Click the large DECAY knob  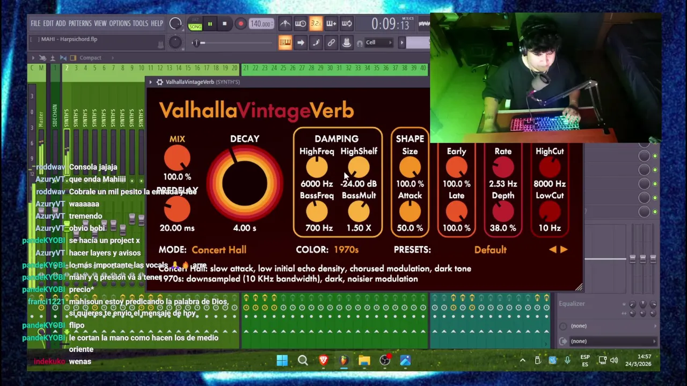point(245,184)
